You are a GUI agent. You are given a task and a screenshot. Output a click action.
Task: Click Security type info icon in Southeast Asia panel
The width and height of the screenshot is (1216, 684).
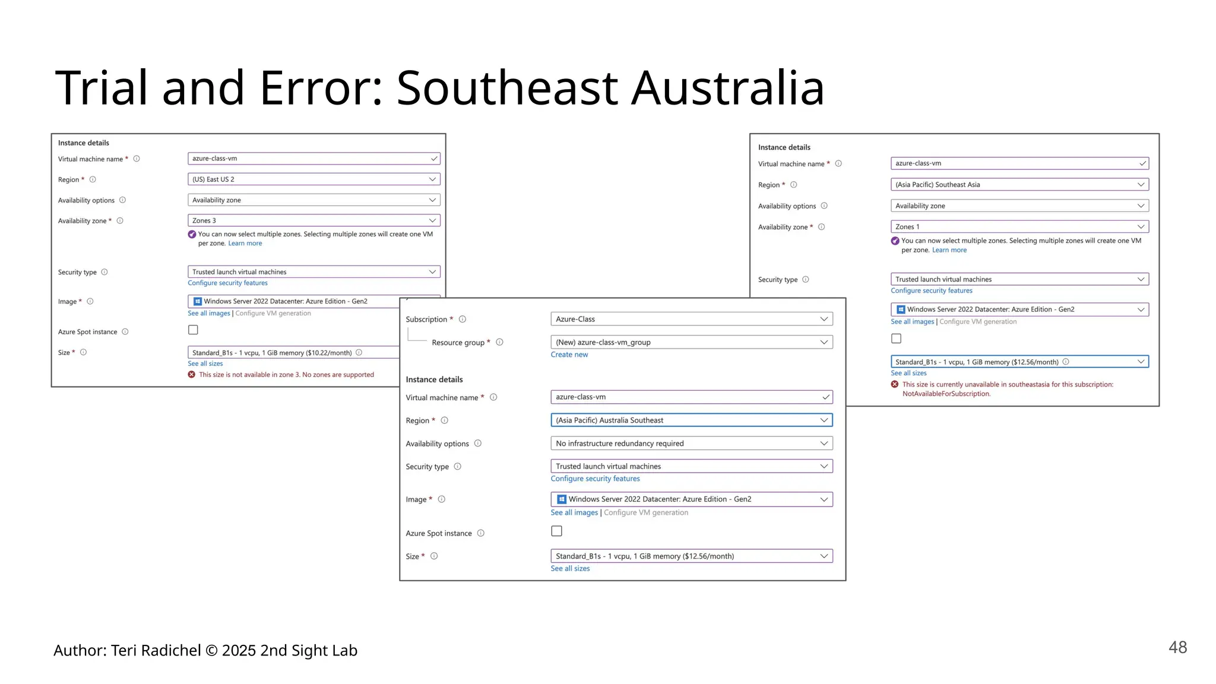[806, 279]
